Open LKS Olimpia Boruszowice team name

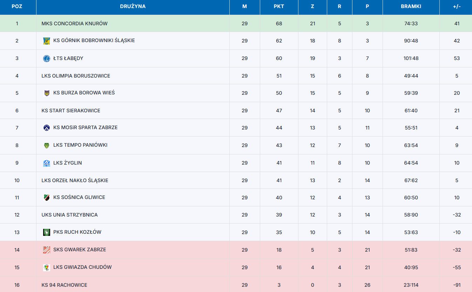(76, 76)
